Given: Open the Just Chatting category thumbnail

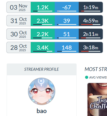Looking at the screenshot, I should (x=97, y=99).
